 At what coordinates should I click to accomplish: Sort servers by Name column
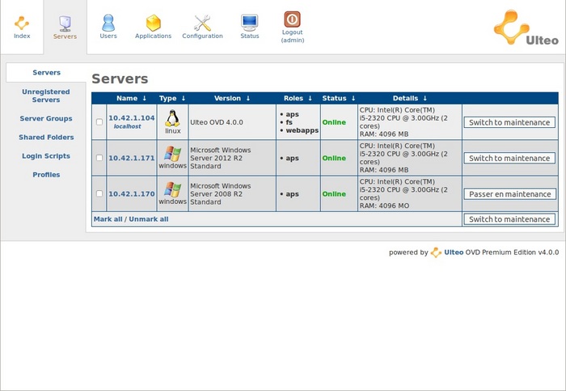(131, 99)
